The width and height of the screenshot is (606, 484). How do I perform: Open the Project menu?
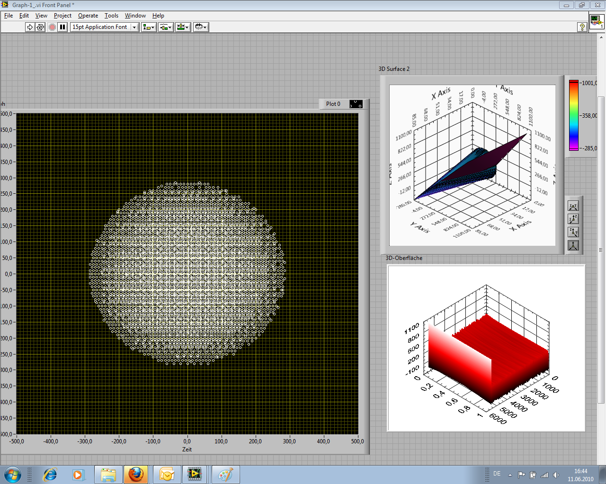coord(62,16)
